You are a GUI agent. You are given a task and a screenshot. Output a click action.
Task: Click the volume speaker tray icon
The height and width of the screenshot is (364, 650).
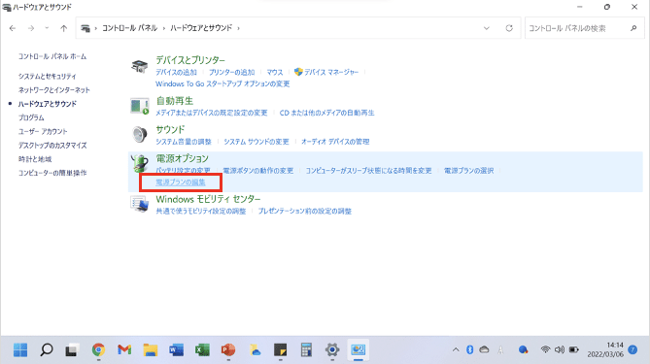tap(560, 349)
